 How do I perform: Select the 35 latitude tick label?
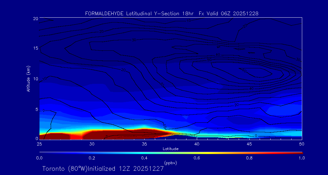tap(144, 144)
